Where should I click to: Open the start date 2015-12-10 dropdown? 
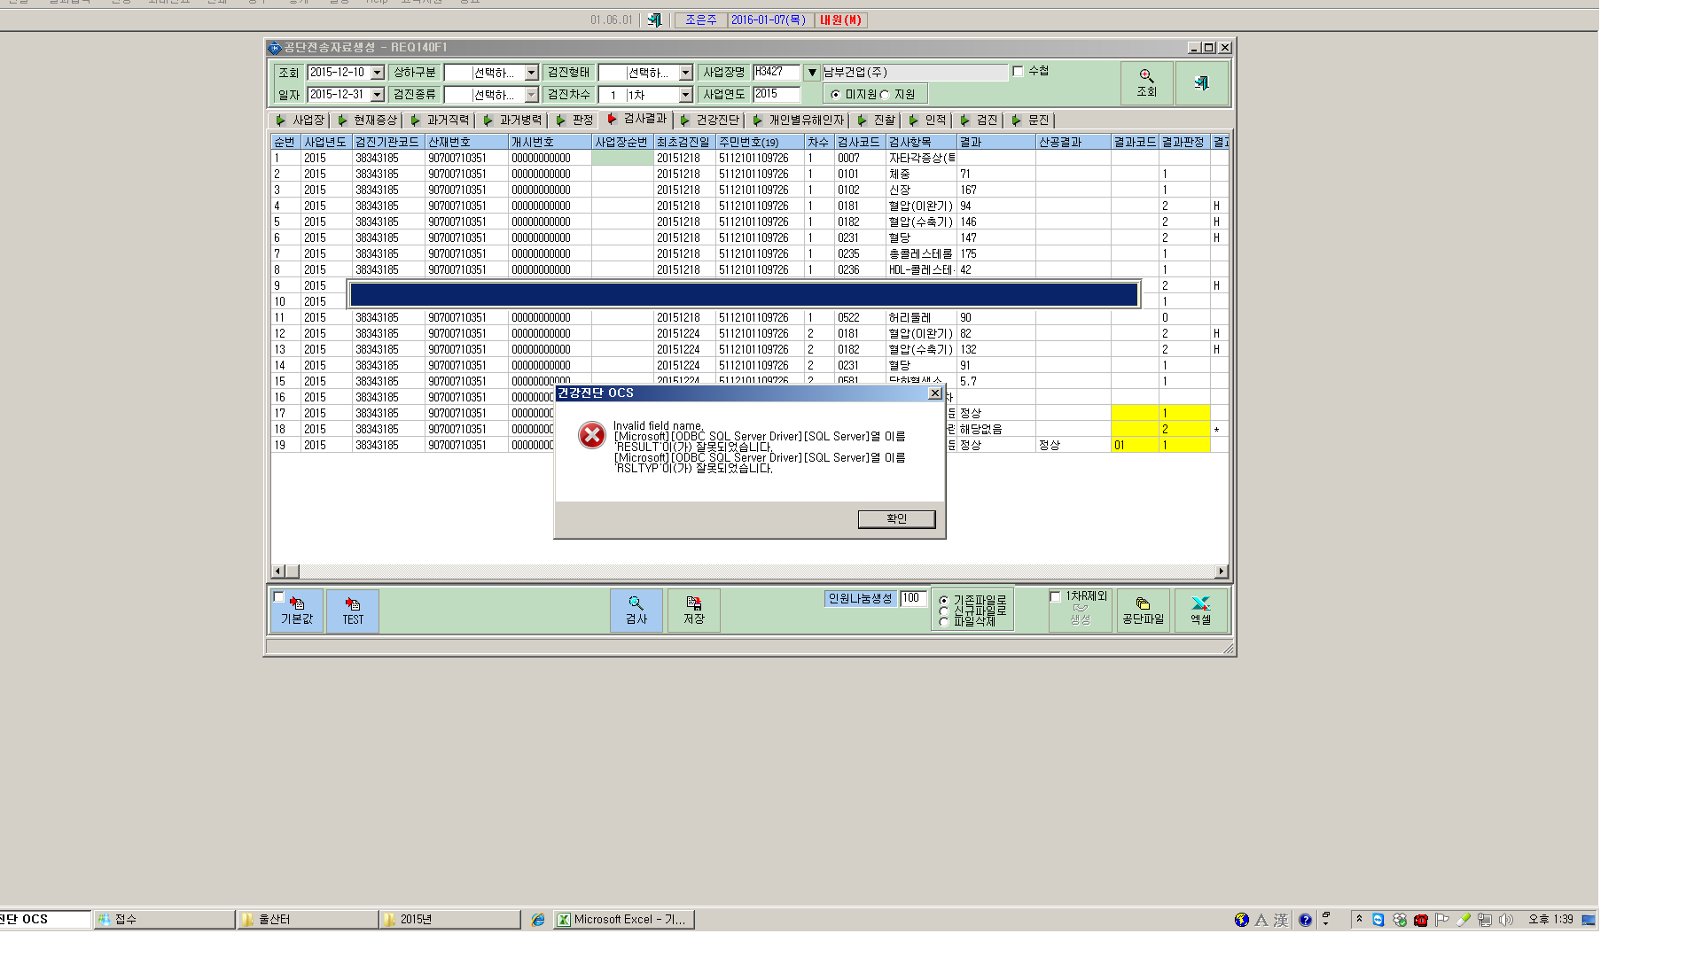pyautogui.click(x=378, y=73)
